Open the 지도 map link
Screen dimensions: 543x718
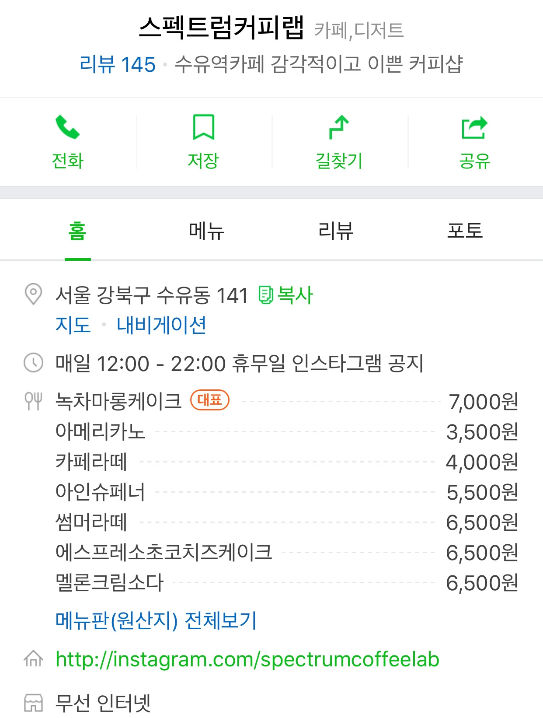click(x=73, y=325)
